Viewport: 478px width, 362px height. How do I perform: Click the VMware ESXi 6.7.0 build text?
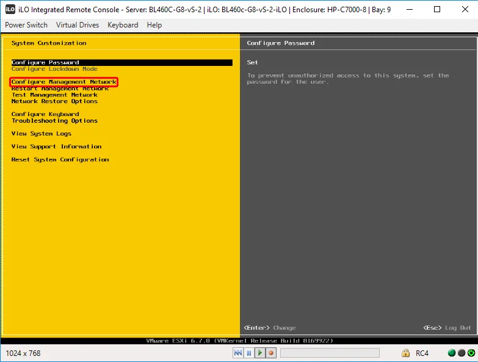tap(239, 341)
